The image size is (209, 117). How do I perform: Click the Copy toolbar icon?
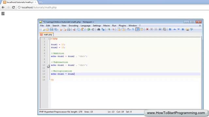pyautogui.click(x=79, y=30)
